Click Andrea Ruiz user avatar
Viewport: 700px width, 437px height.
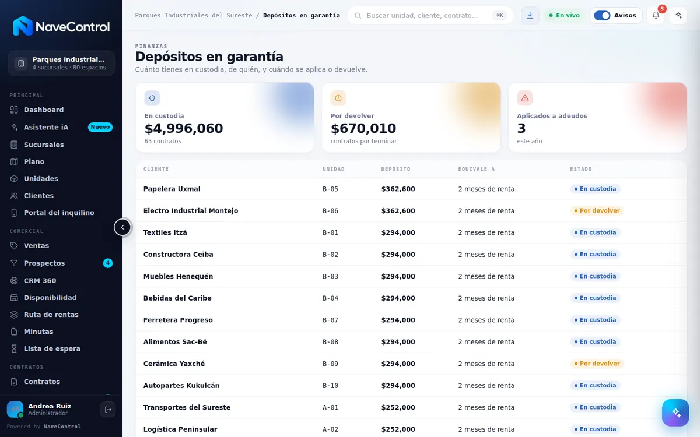point(15,410)
